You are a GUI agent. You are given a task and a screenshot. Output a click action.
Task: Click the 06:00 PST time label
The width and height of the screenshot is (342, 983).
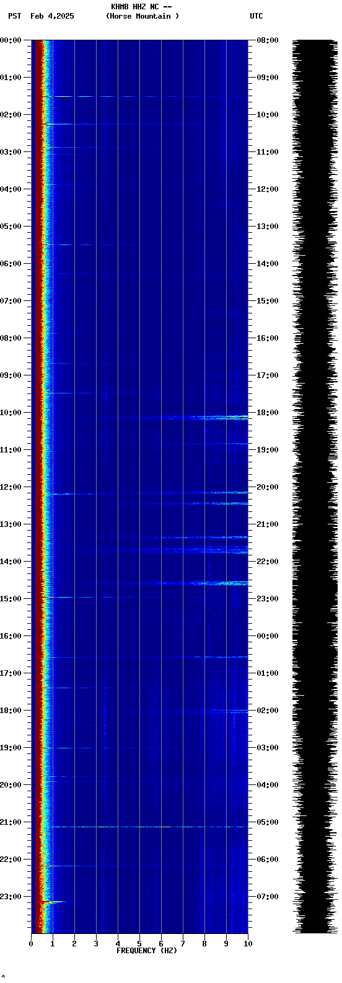pyautogui.click(x=11, y=264)
